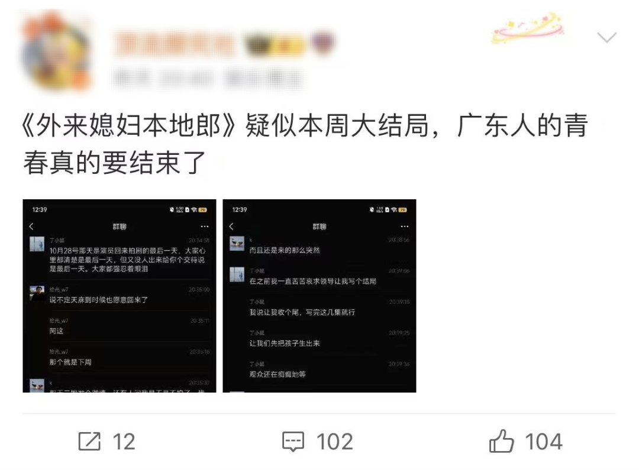
Task: Tap back arrow in right screenshot
Action: (x=231, y=226)
